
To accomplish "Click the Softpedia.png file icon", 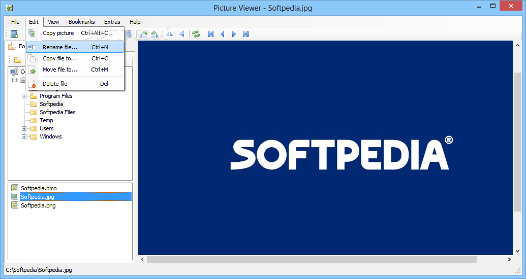I will point(14,205).
